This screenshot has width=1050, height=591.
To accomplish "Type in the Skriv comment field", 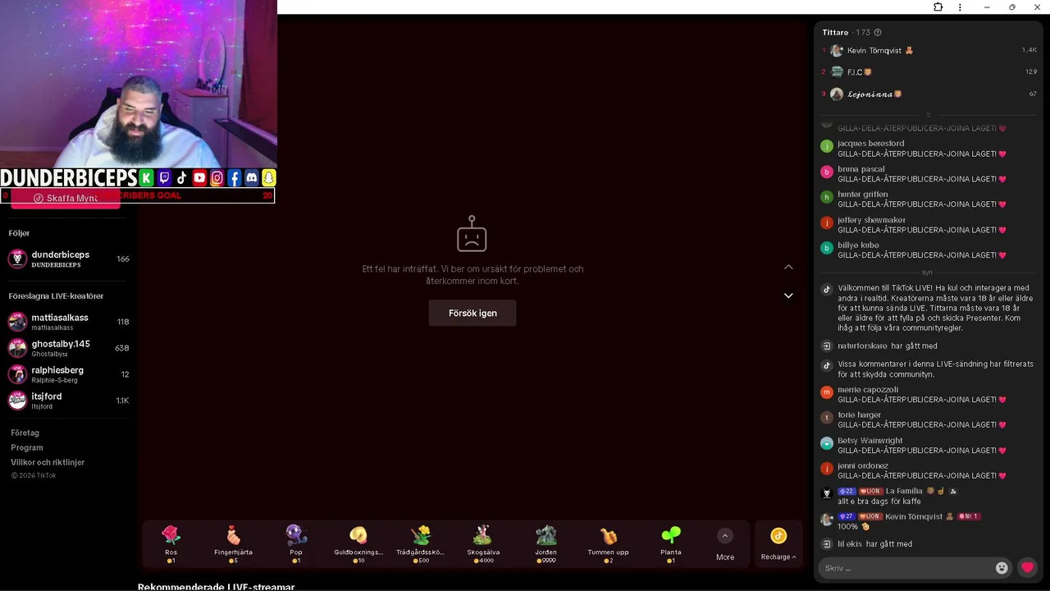I will coord(906,568).
